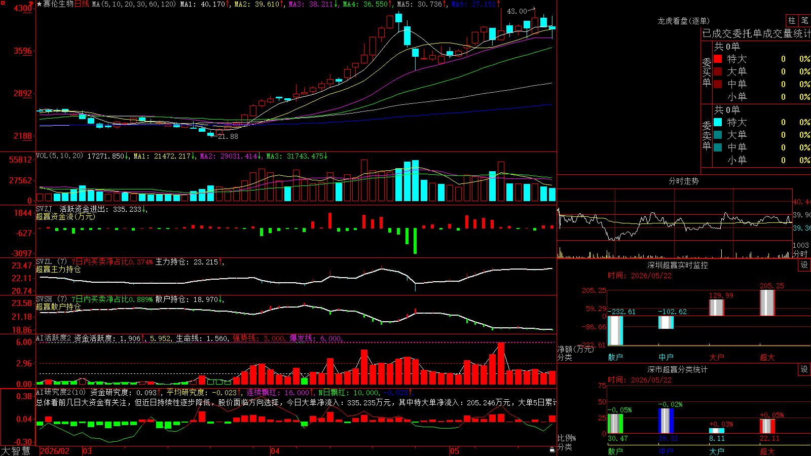
Task: Click the 时间: 2026/05/22 under 深市超赢分类统计
Action: 640,380
